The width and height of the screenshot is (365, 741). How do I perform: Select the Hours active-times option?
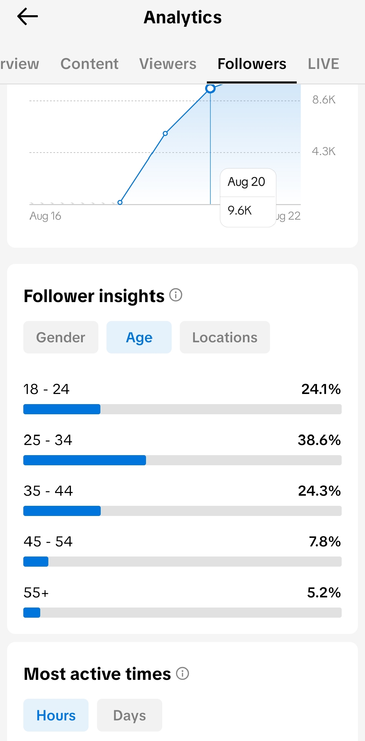56,715
